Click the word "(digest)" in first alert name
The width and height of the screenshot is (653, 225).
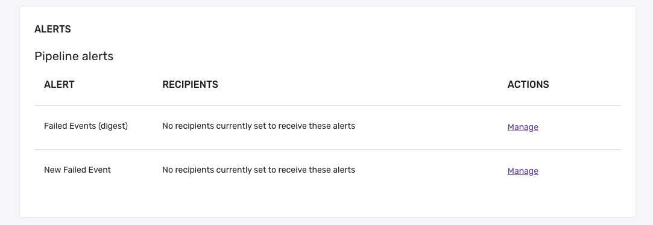(x=113, y=126)
